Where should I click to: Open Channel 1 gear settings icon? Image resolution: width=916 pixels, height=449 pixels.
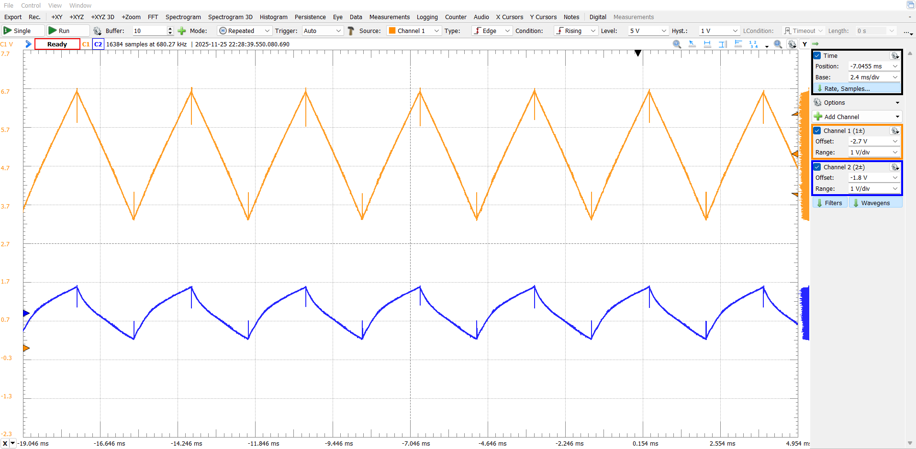click(894, 131)
